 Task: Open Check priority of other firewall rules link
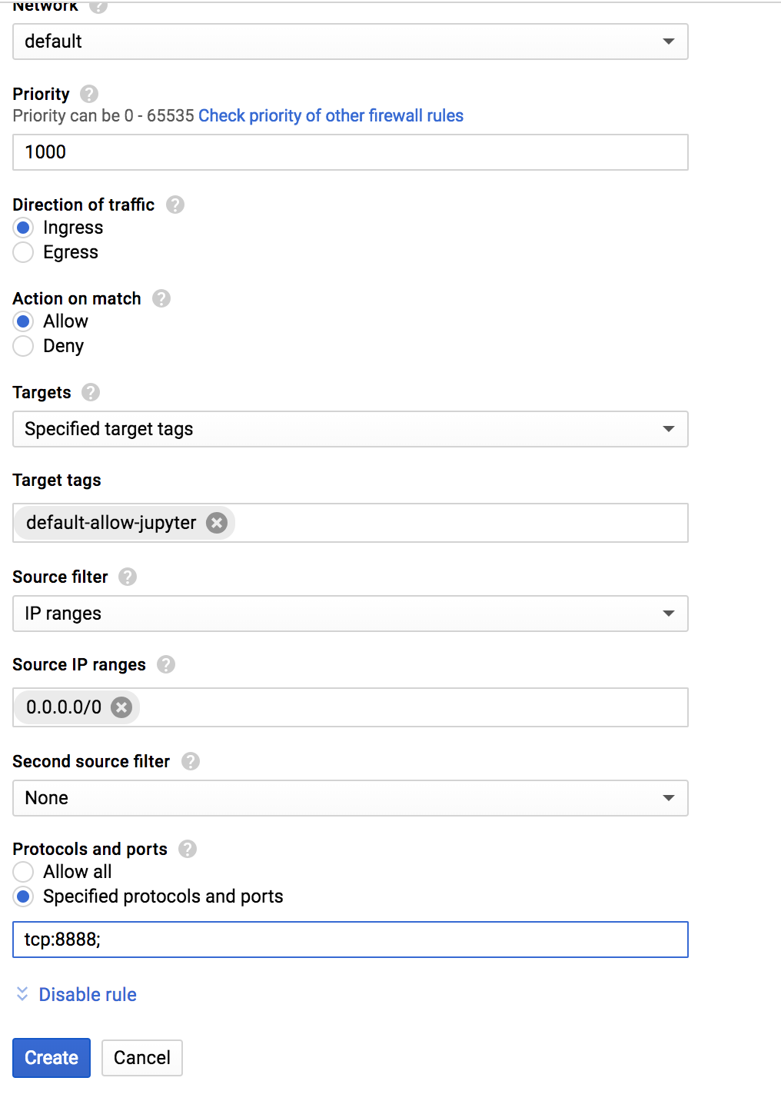(x=331, y=115)
